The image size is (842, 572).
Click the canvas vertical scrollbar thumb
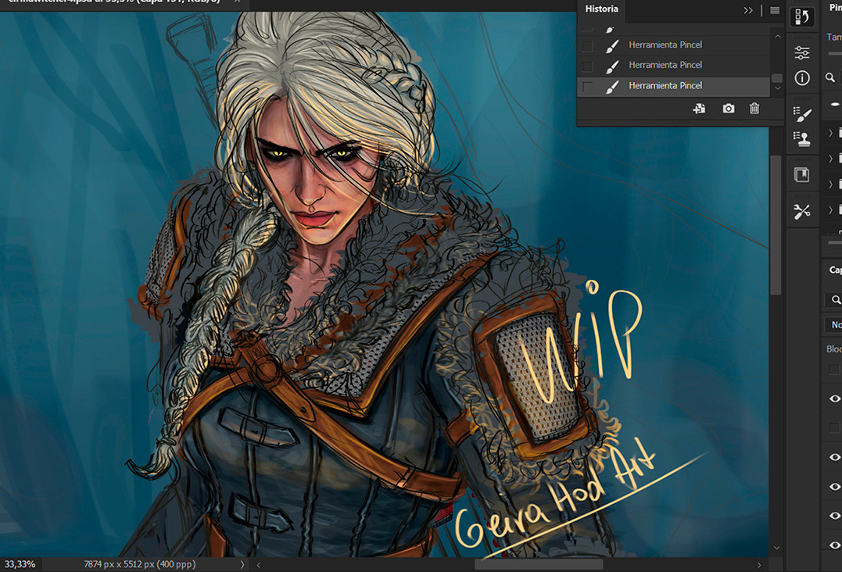pos(776,225)
